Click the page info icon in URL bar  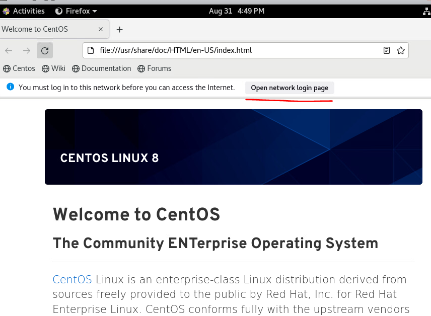point(91,50)
